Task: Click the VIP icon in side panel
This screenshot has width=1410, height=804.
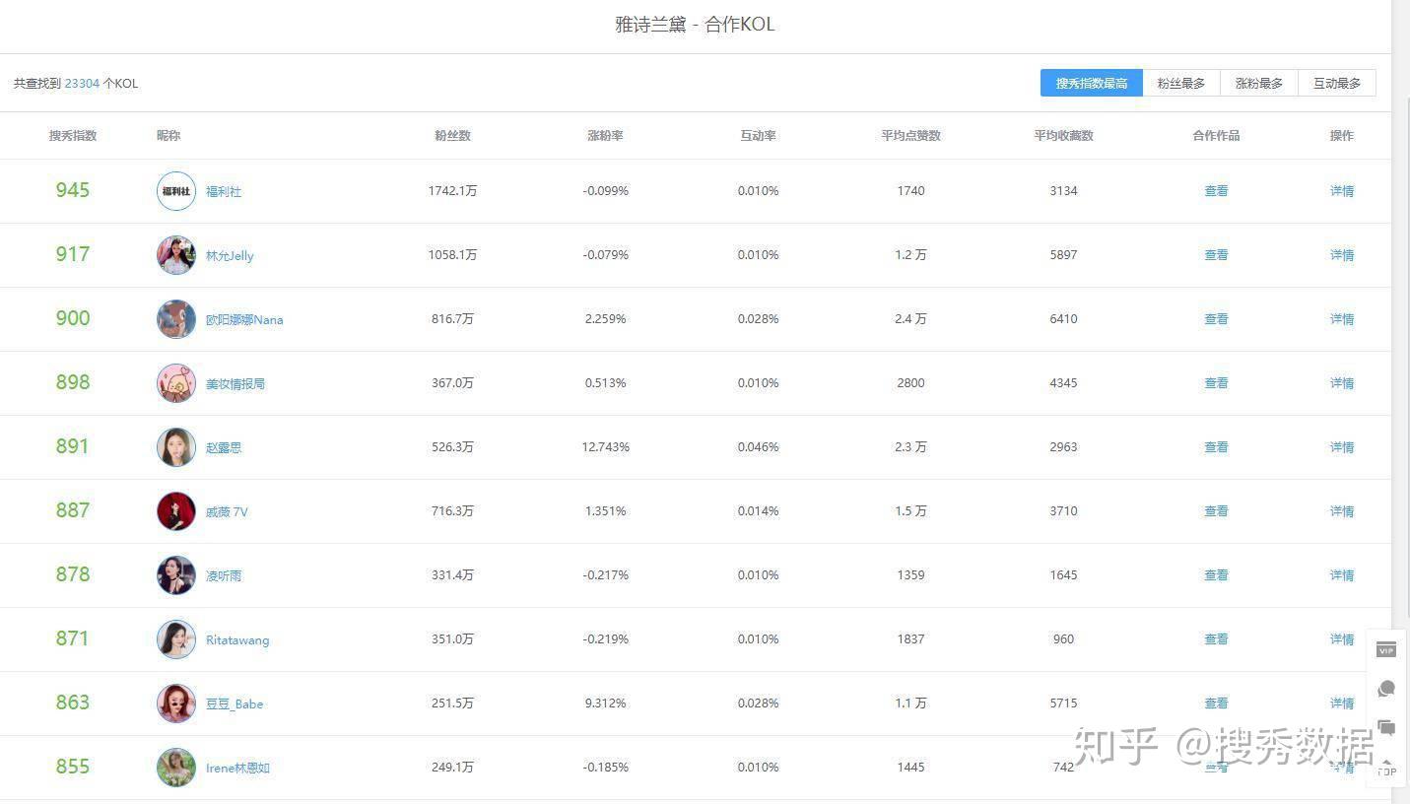Action: click(1386, 649)
